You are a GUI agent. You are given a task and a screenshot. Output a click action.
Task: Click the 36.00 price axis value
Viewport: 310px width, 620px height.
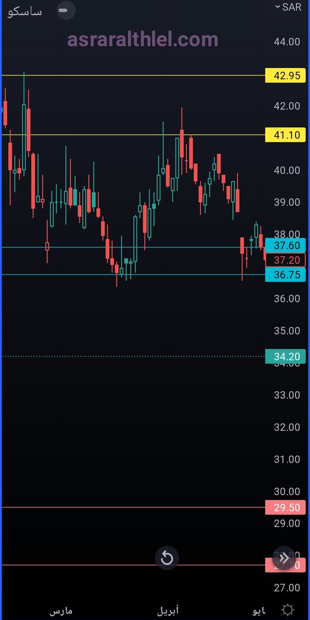click(287, 298)
